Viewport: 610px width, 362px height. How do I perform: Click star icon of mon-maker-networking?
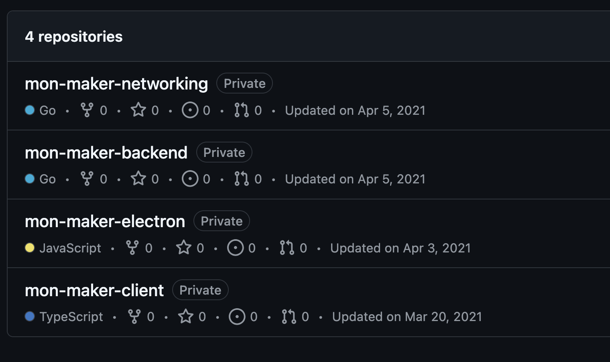[138, 110]
